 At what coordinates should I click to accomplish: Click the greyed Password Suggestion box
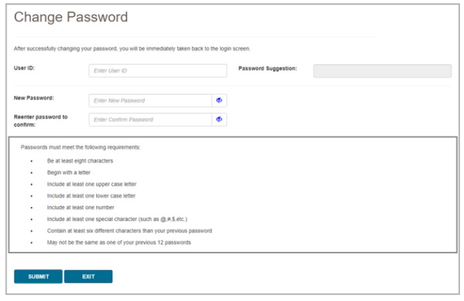pos(382,71)
